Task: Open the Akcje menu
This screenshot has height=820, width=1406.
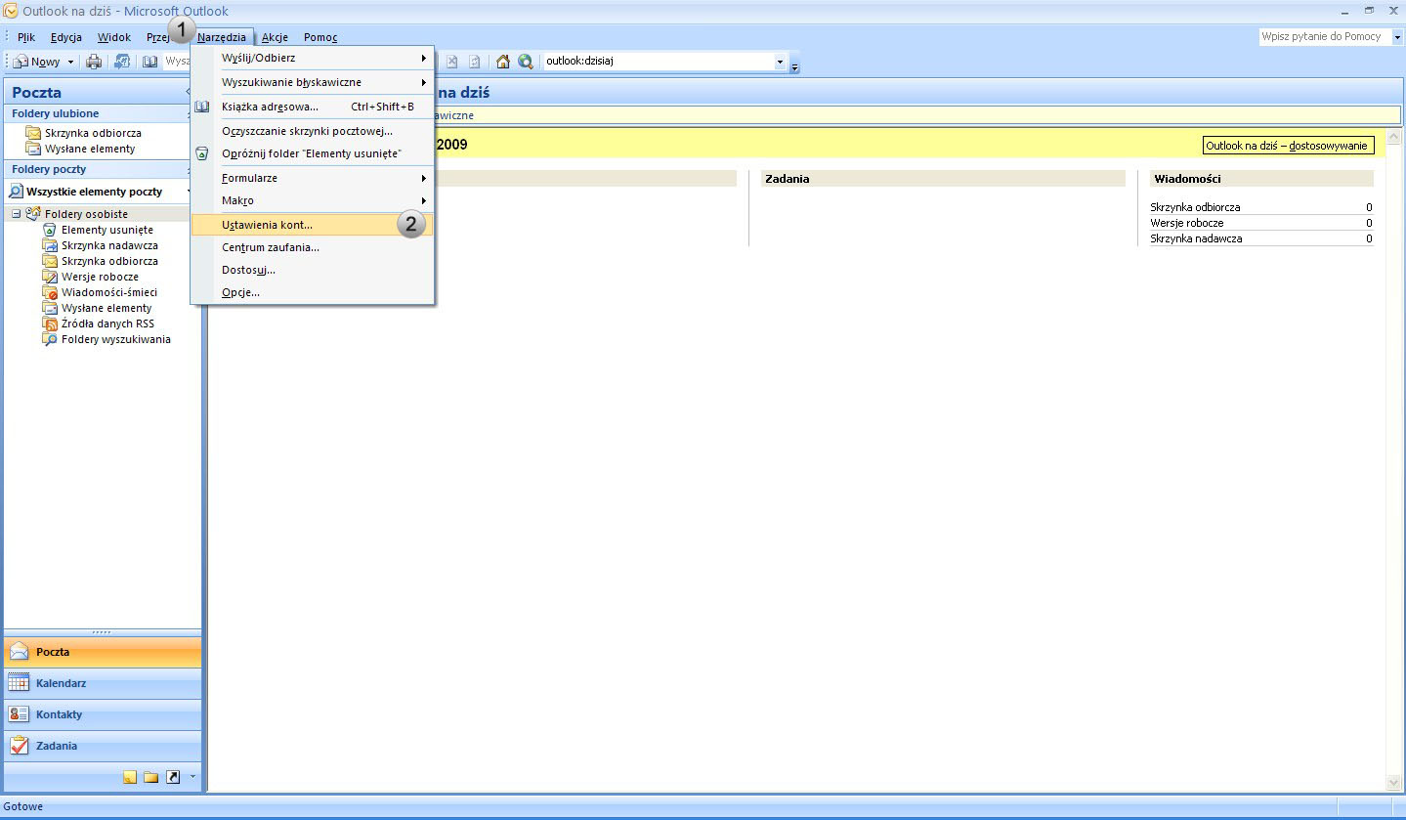Action: click(x=275, y=37)
